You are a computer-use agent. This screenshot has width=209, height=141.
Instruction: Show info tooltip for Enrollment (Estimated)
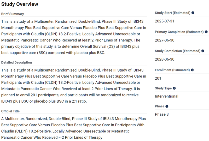pos(192,70)
